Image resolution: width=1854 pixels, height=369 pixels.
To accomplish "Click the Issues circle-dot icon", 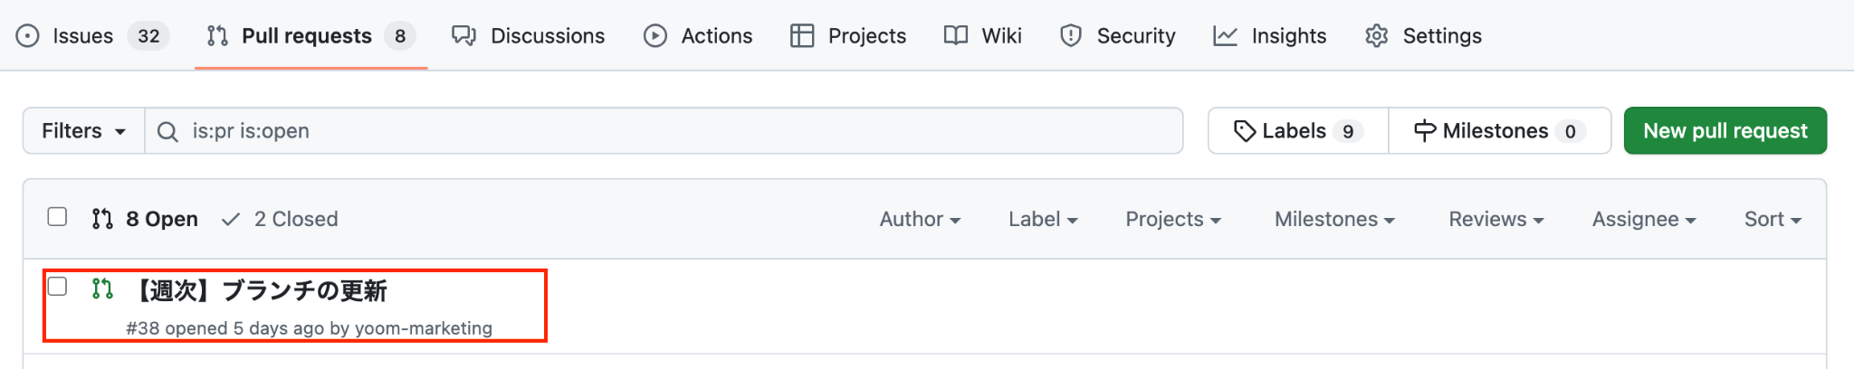I will [28, 36].
